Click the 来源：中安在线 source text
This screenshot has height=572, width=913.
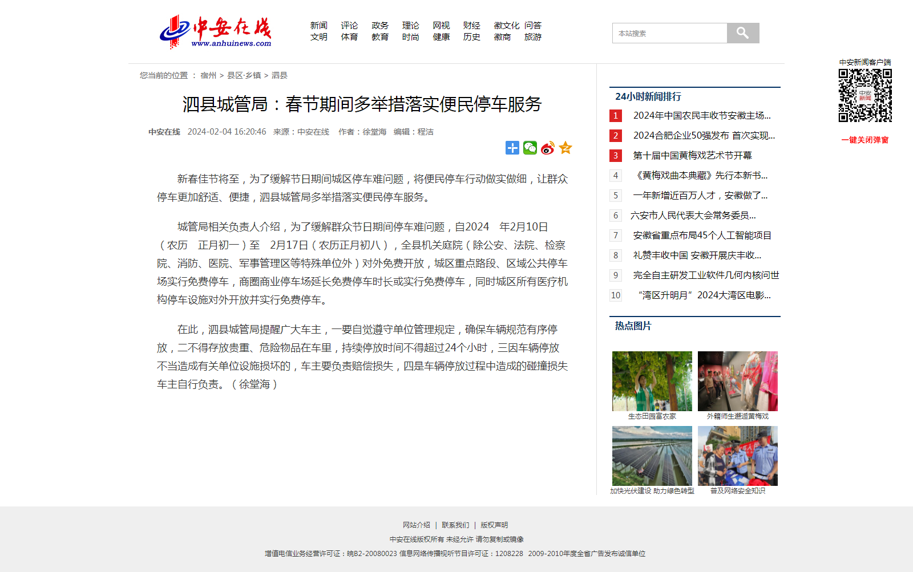[x=301, y=132]
